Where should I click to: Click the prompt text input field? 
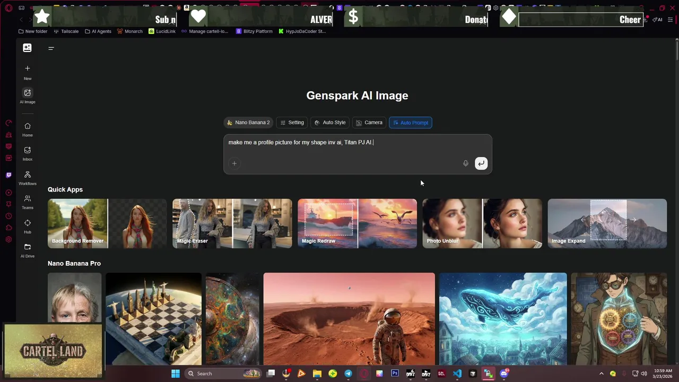[358, 143]
